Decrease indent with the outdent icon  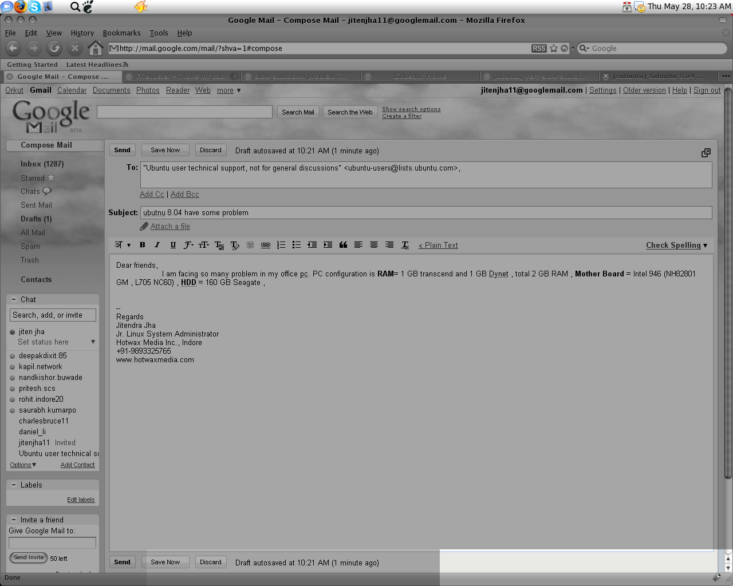coord(312,245)
